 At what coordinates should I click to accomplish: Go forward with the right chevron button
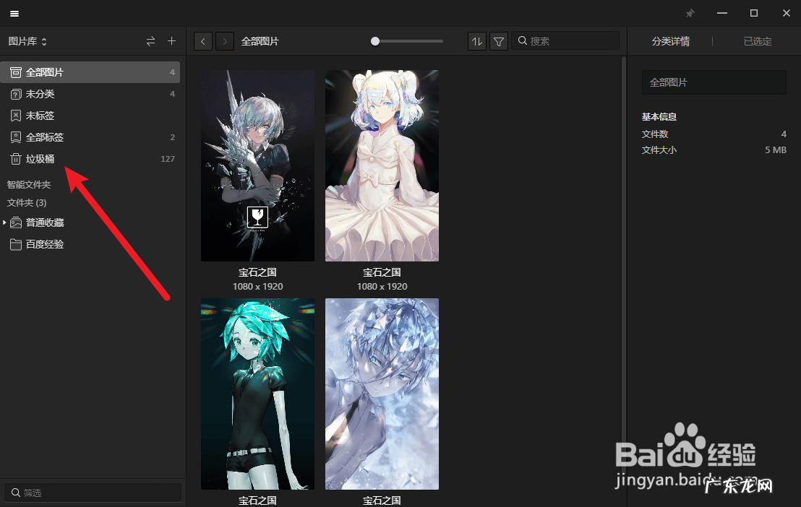(x=225, y=41)
